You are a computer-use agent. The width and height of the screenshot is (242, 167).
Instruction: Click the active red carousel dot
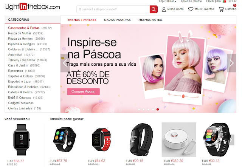(x=158, y=109)
